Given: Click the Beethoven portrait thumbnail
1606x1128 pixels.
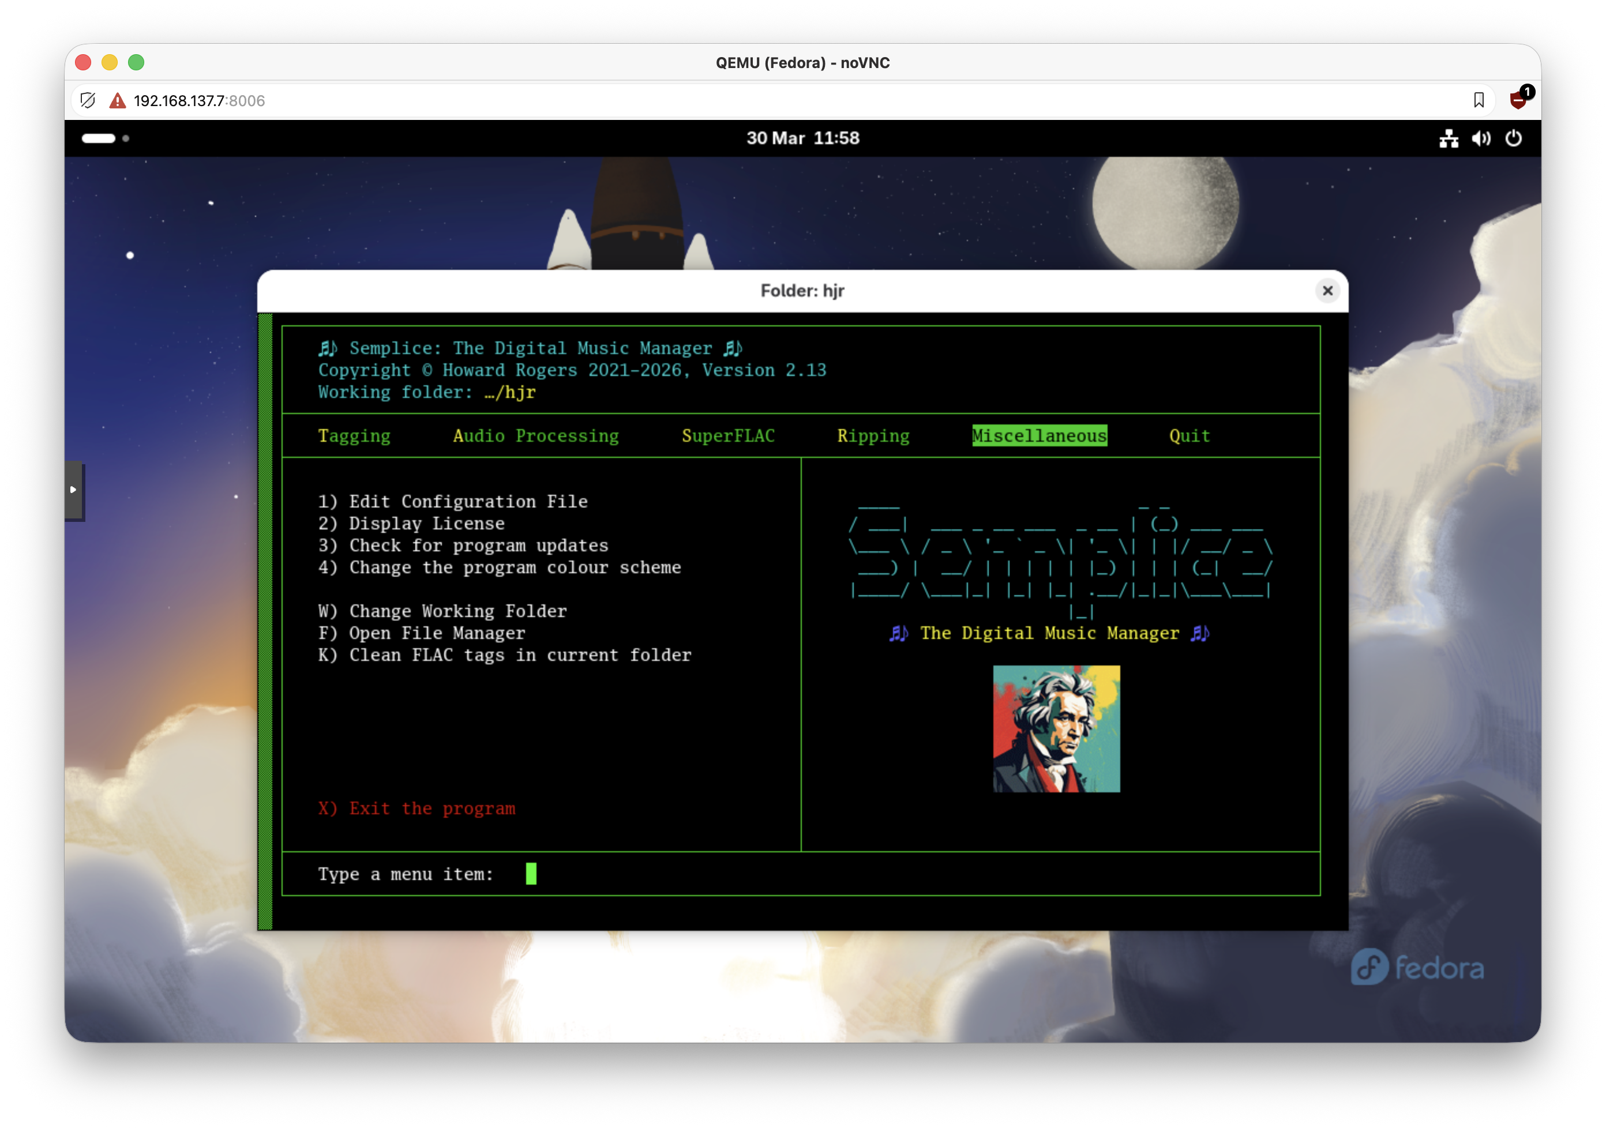Looking at the screenshot, I should (1056, 729).
